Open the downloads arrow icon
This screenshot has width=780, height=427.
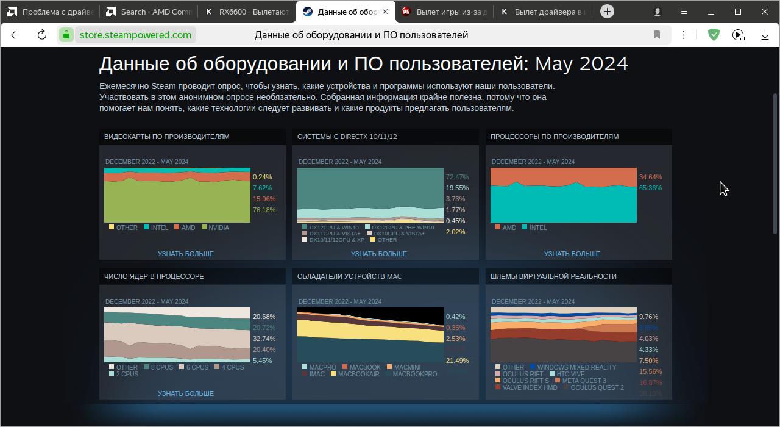pyautogui.click(x=765, y=35)
